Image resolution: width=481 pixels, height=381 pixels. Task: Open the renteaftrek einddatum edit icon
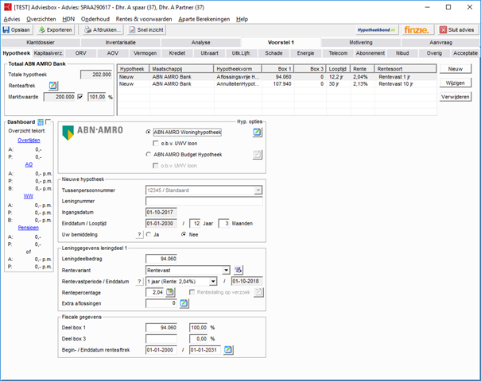point(228,350)
